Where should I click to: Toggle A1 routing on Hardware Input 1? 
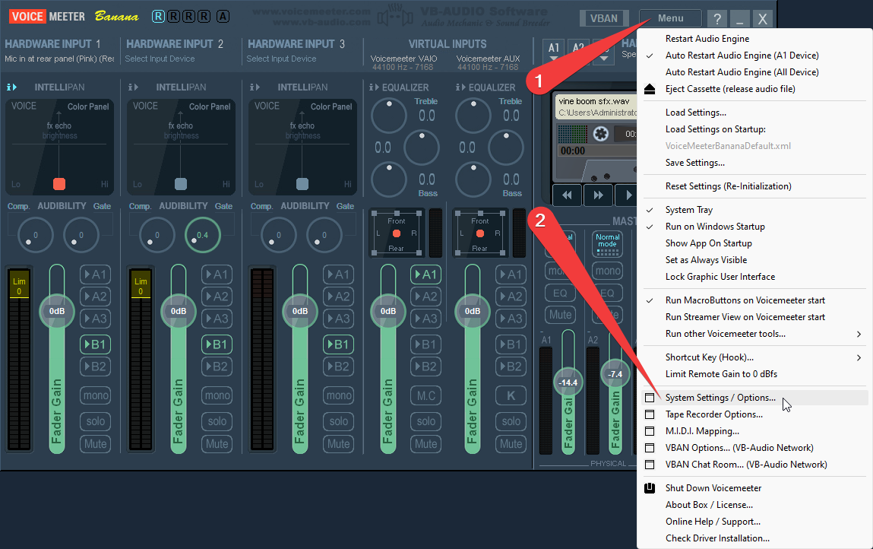coord(95,274)
